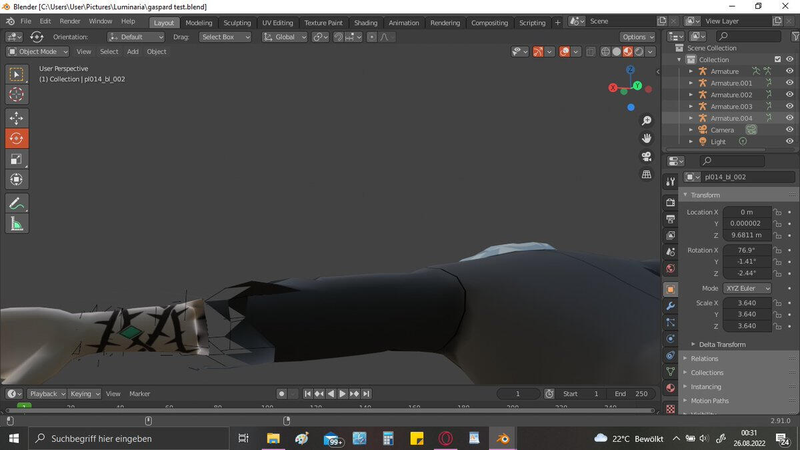Open the Object Mode dropdown

click(38, 51)
